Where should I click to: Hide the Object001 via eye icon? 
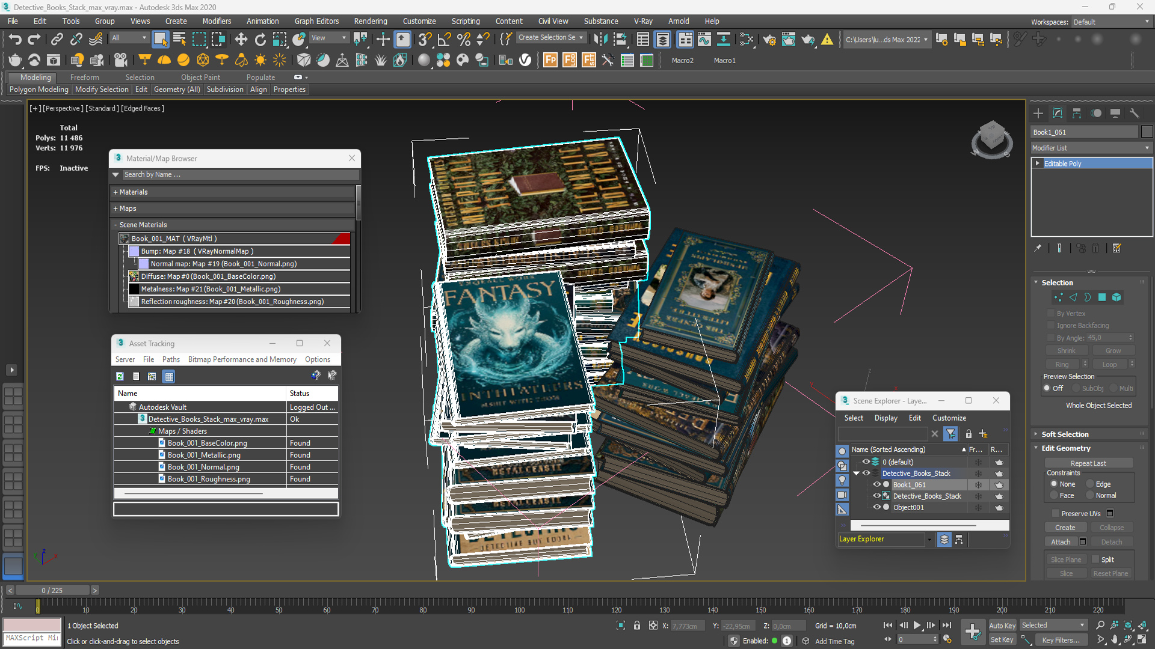click(876, 507)
